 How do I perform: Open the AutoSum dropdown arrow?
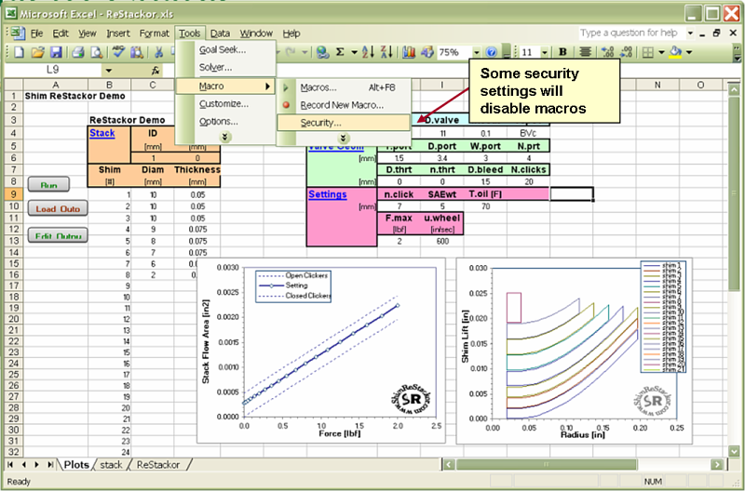pos(354,52)
